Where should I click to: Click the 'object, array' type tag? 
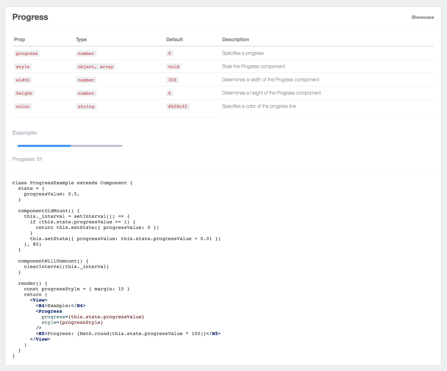(x=95, y=67)
